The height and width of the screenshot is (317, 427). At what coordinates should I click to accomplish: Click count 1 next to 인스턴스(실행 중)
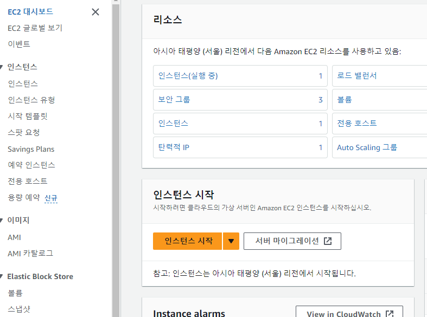(x=321, y=76)
